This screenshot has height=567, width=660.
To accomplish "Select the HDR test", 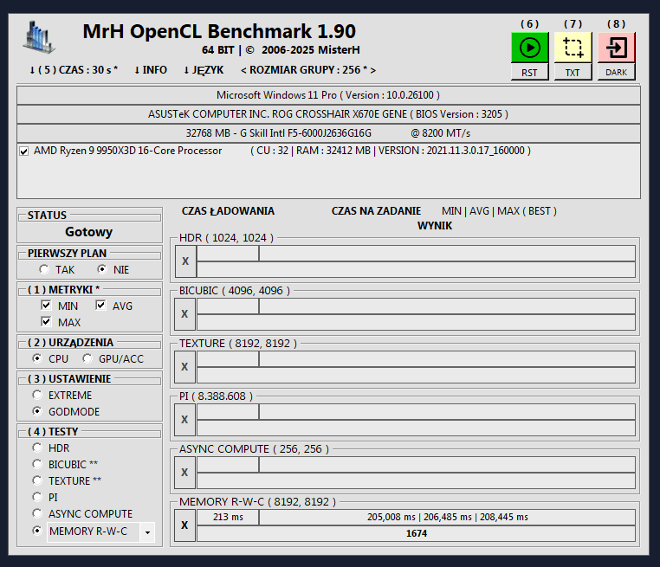I will tap(37, 448).
